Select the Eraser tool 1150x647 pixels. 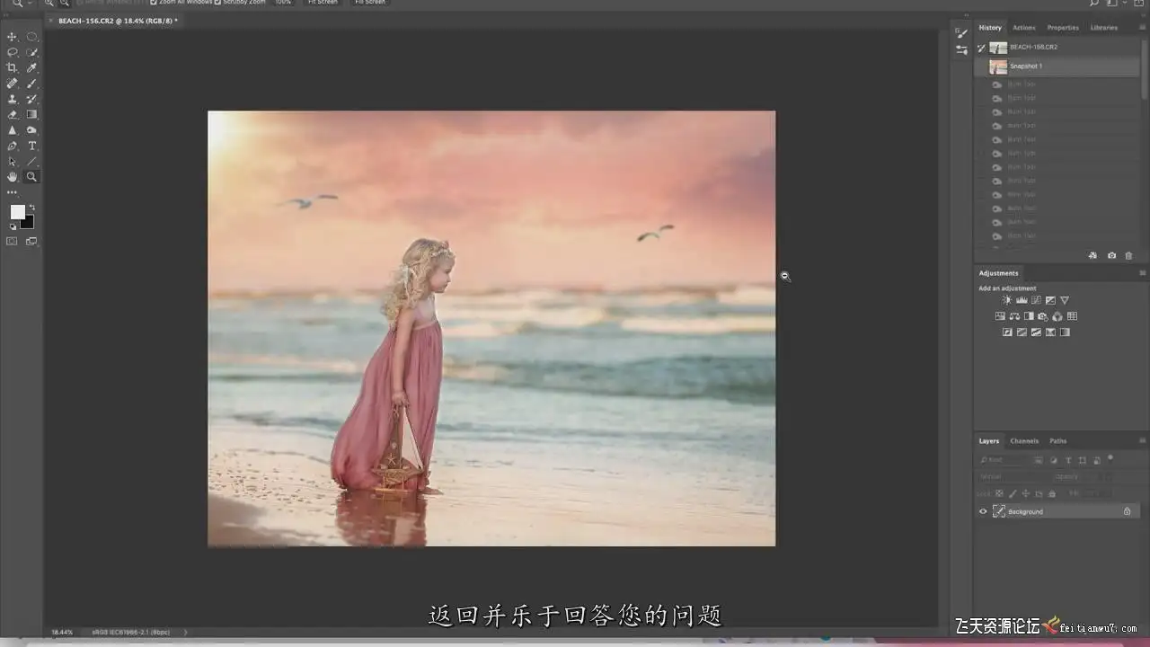[13, 114]
